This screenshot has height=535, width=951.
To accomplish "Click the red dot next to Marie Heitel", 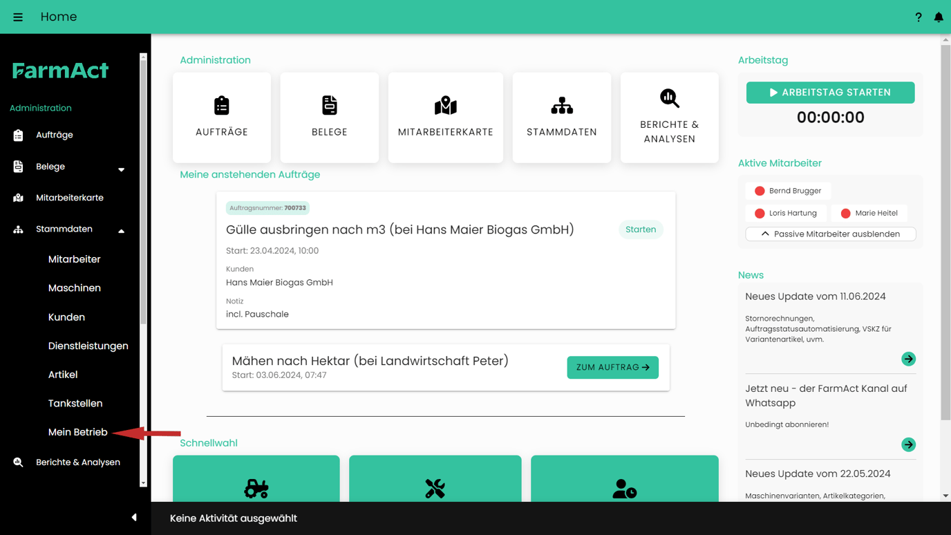I will click(x=844, y=213).
